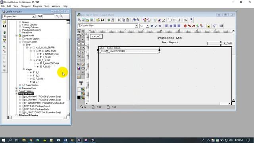Collapse the Program Units node
The width and height of the screenshot is (254, 143).
(17, 94)
